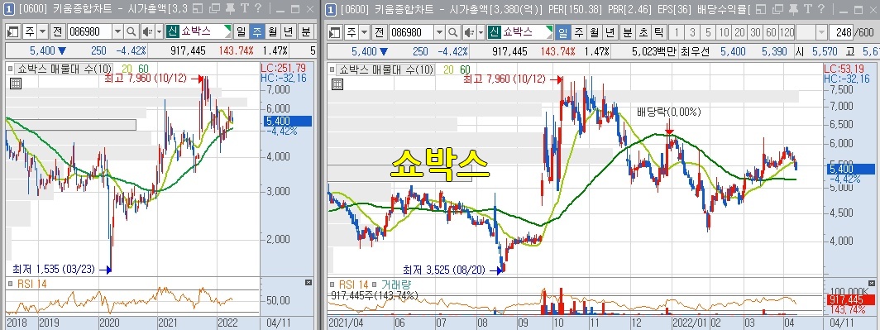Close RSI 14 panel in left window
Viewport: 880px width, 330px height.
click(x=308, y=282)
